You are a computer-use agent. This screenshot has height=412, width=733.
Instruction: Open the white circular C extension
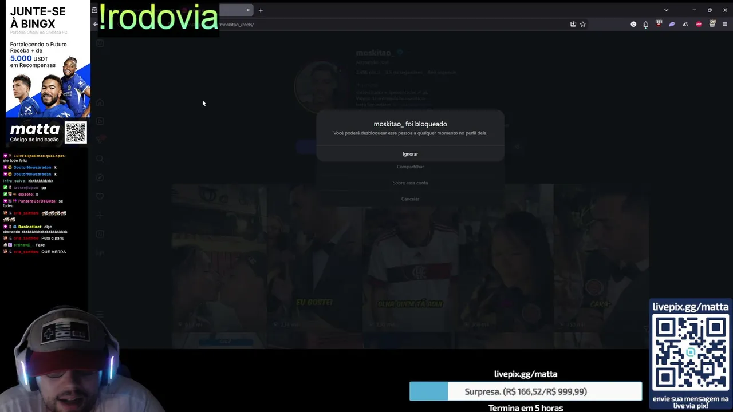click(x=633, y=24)
